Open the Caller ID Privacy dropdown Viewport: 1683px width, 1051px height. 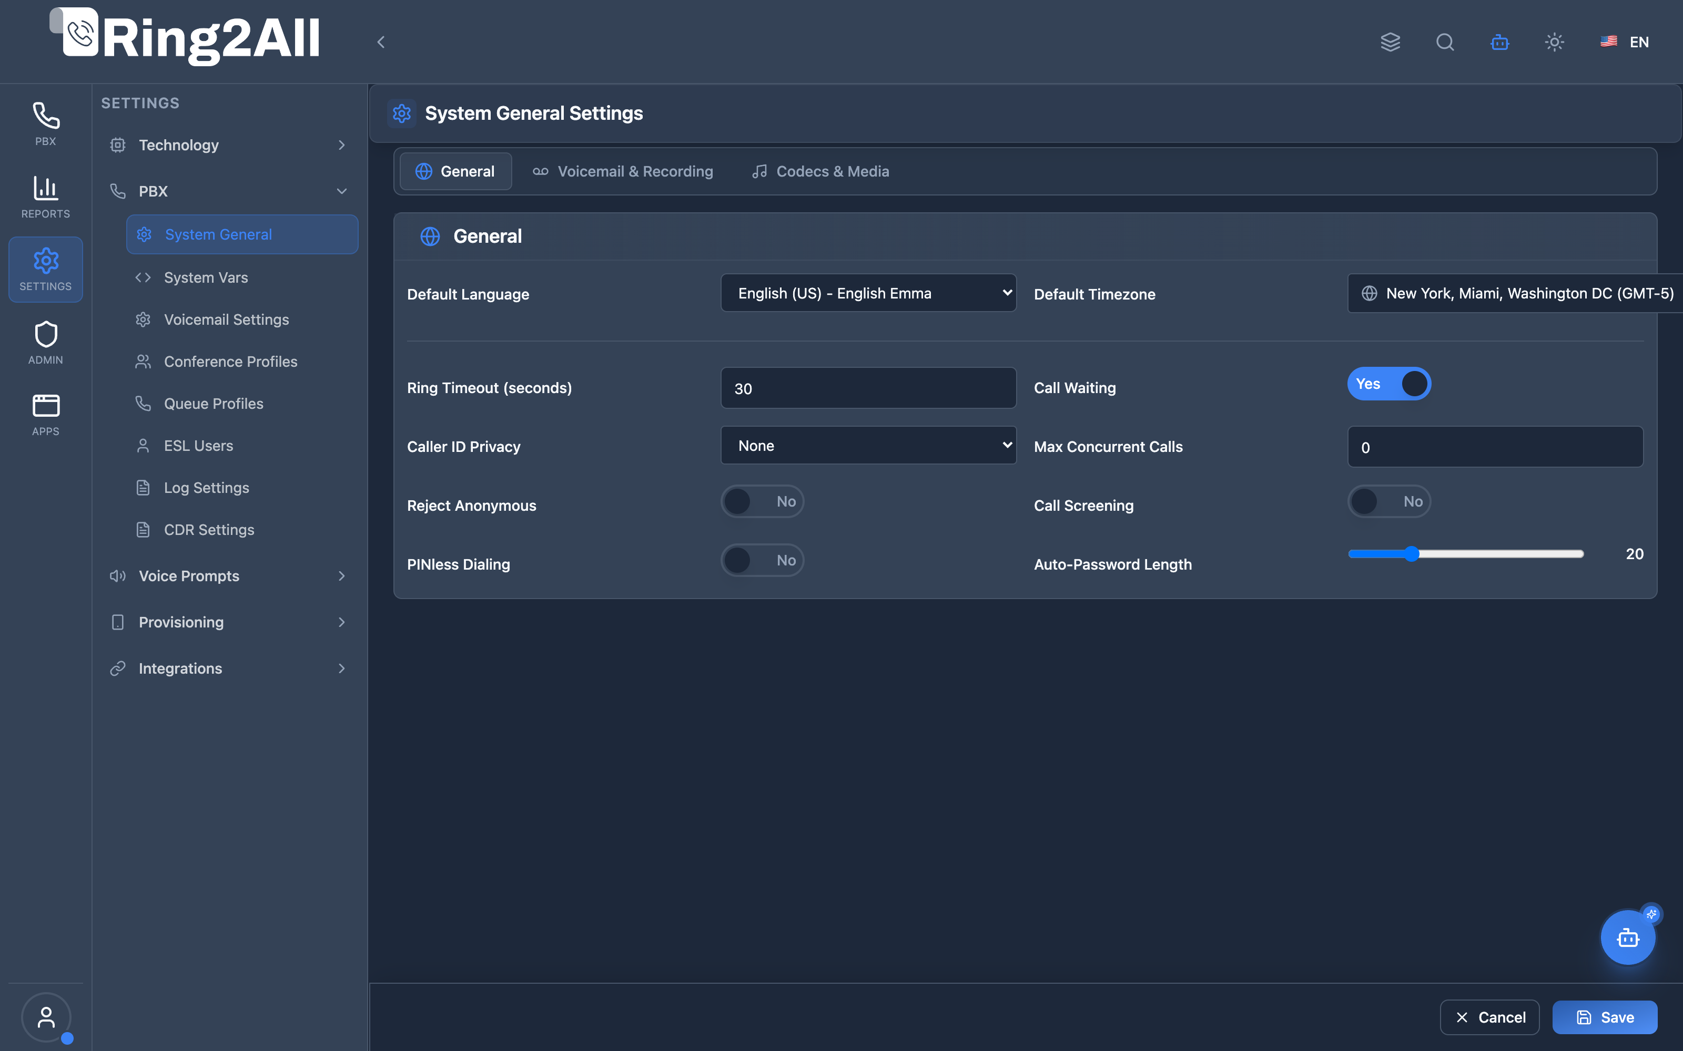(868, 446)
